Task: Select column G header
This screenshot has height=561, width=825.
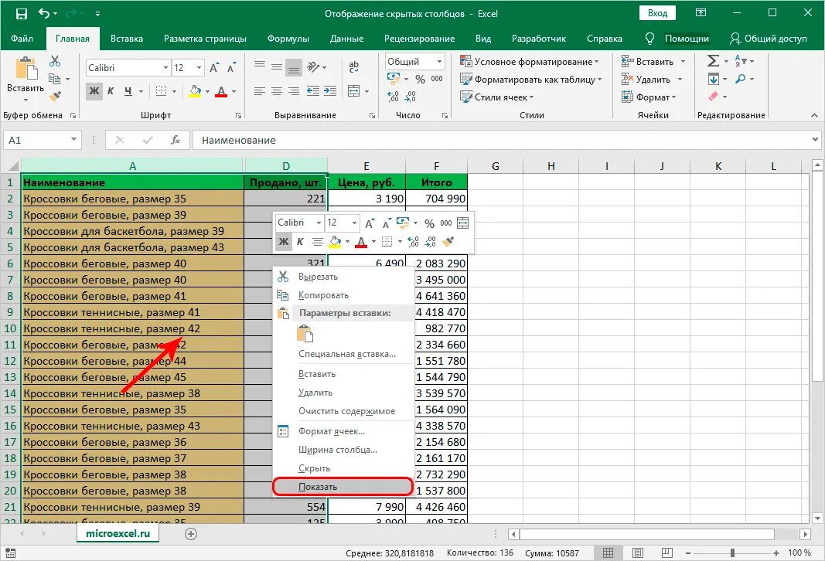Action: 495,166
